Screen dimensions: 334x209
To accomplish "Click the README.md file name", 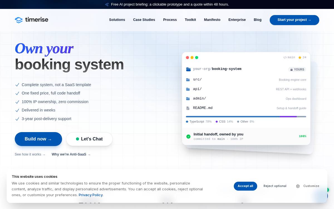I will (x=203, y=108).
